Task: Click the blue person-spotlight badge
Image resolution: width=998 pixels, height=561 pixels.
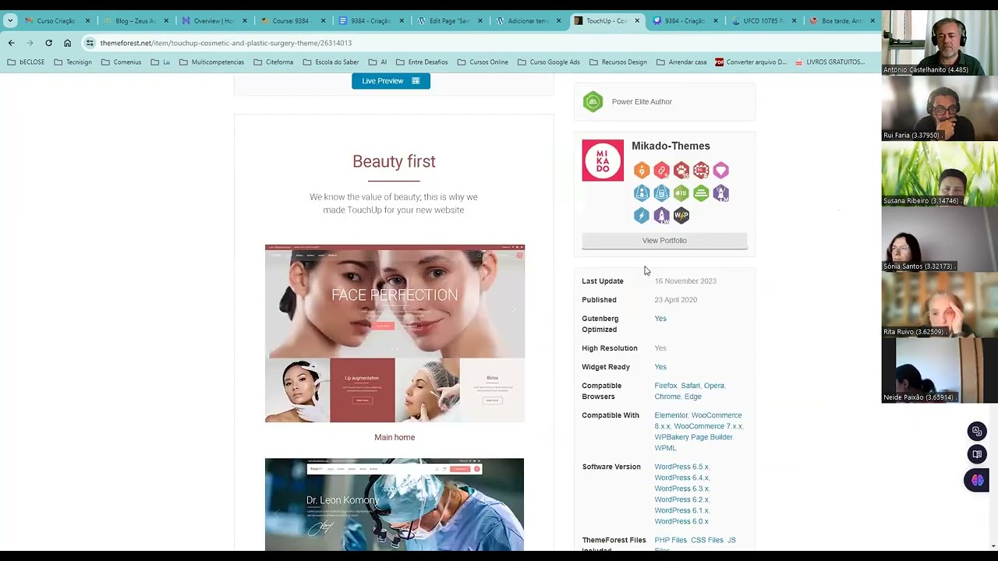Action: pos(642,193)
